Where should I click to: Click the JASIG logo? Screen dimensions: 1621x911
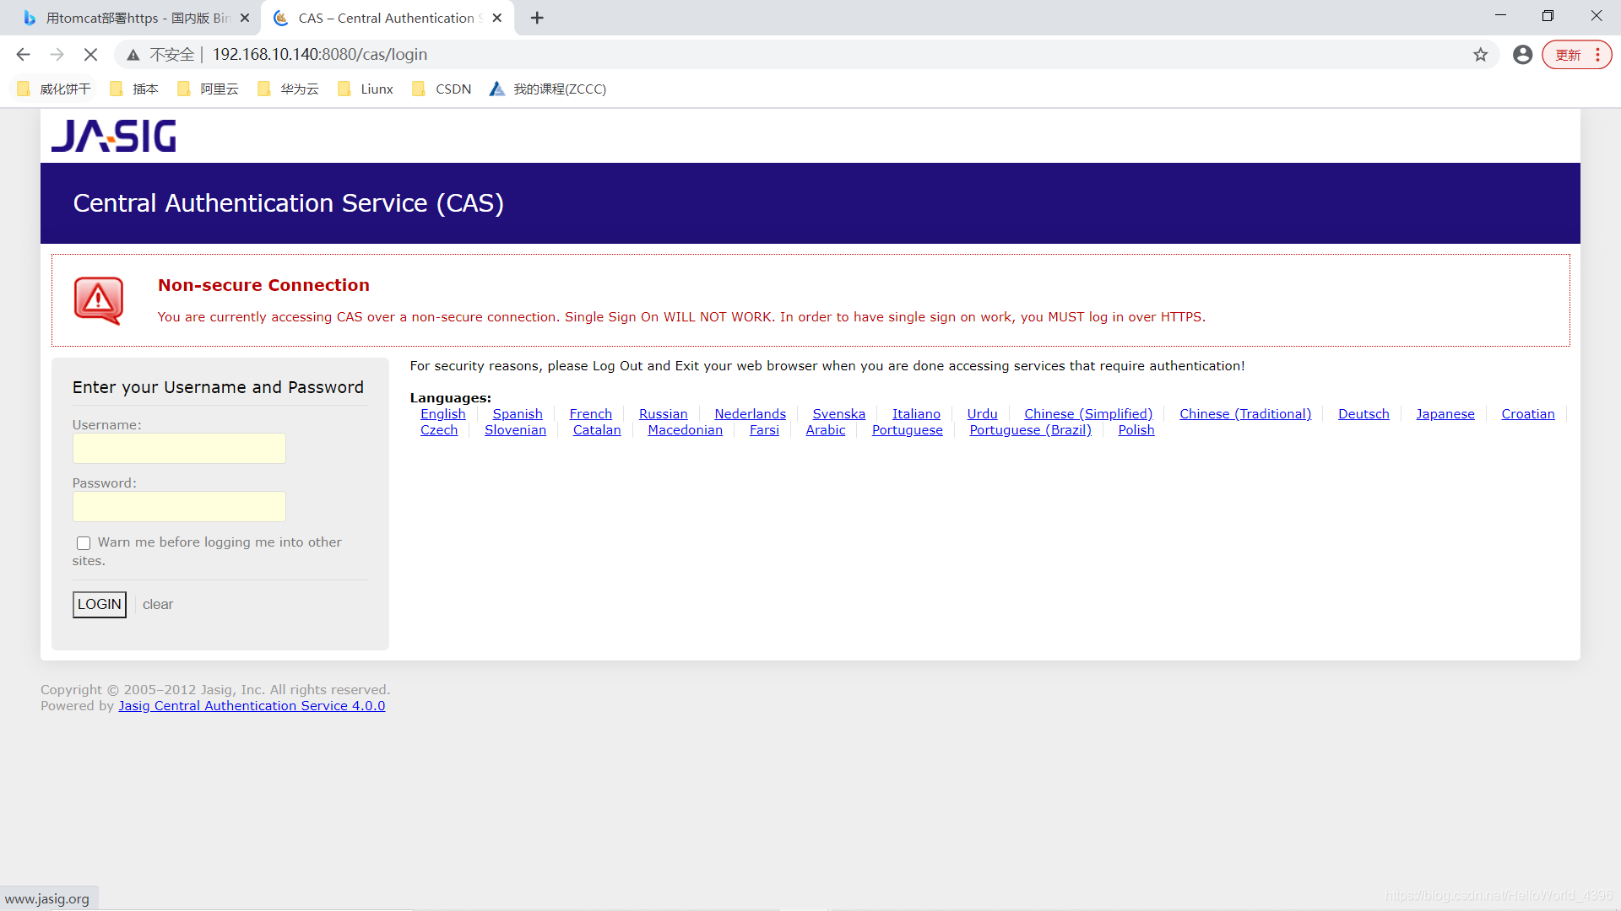point(114,136)
